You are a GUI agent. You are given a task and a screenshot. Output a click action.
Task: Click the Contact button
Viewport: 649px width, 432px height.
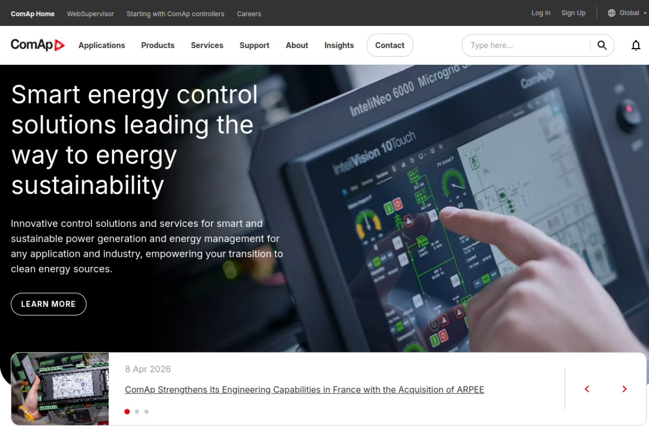389,45
